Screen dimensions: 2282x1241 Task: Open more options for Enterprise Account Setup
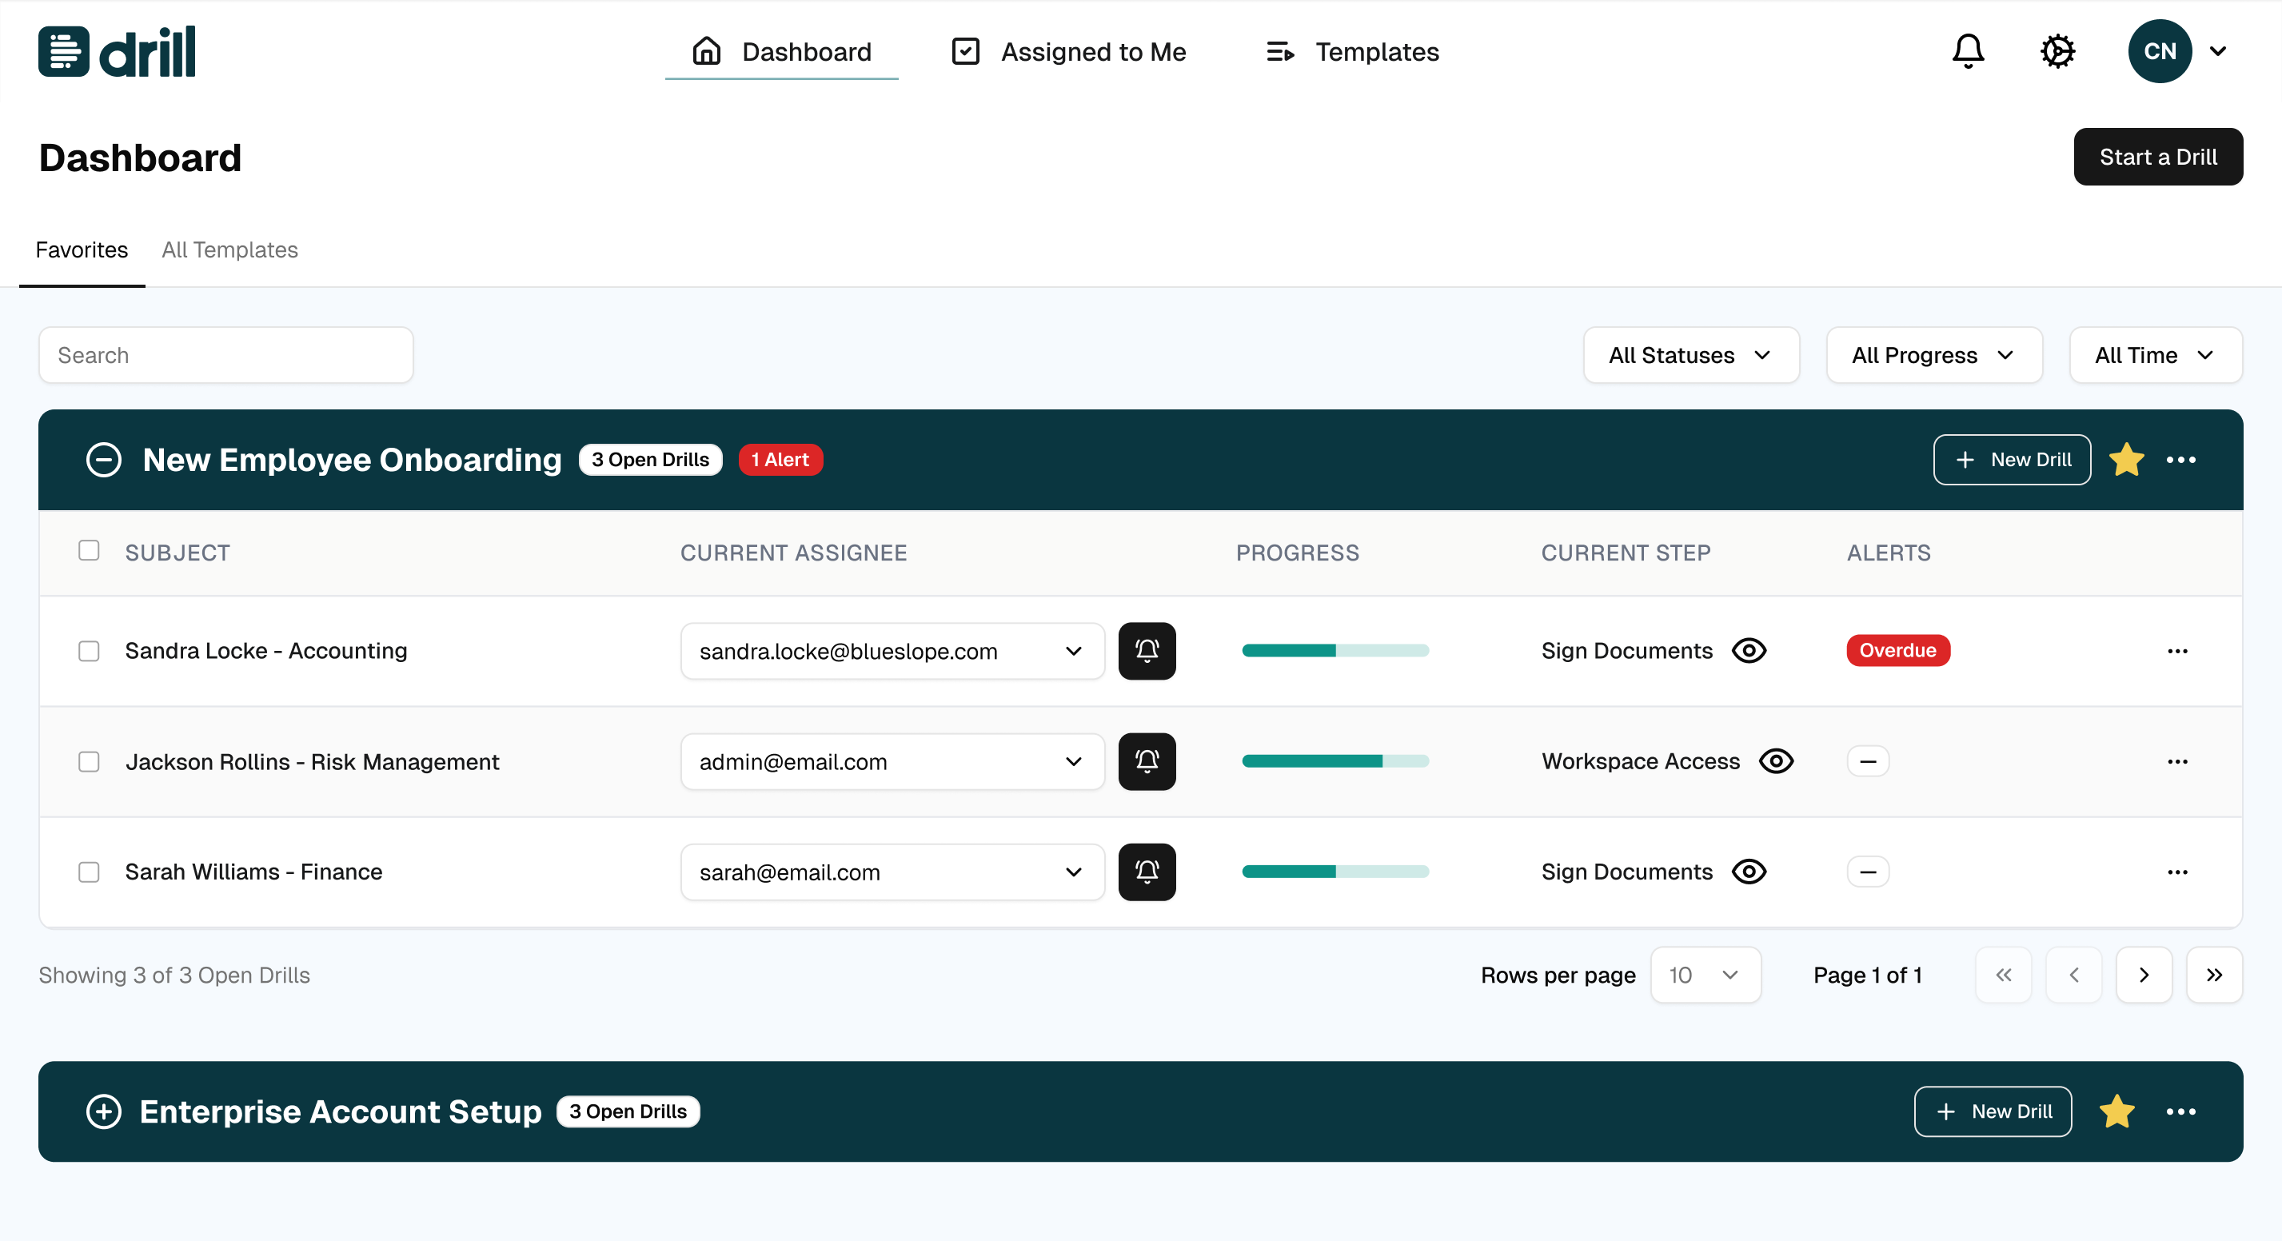[x=2180, y=1111]
